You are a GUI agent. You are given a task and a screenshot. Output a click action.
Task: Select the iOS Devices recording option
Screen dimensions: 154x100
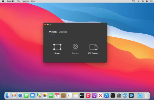93,49
